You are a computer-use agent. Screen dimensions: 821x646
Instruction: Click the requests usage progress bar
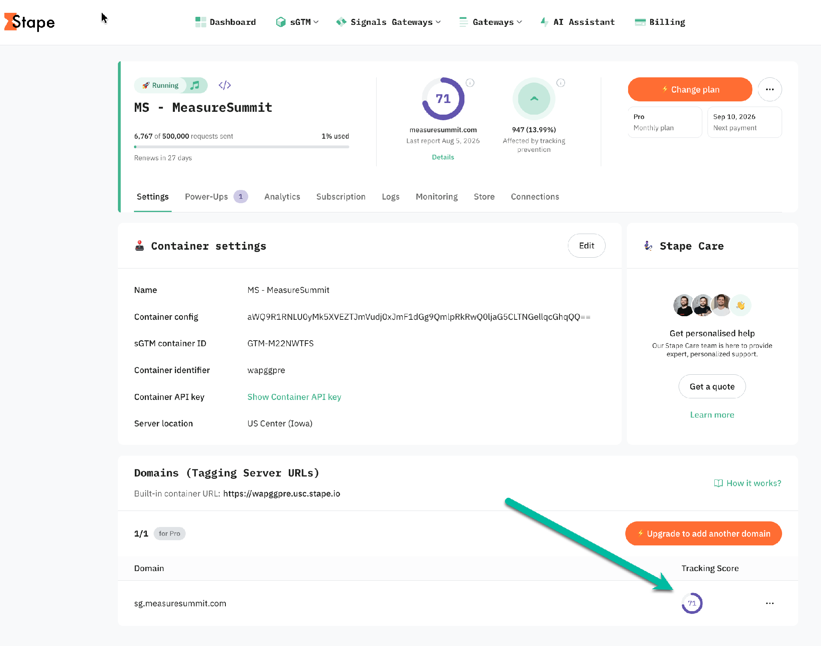click(x=241, y=147)
